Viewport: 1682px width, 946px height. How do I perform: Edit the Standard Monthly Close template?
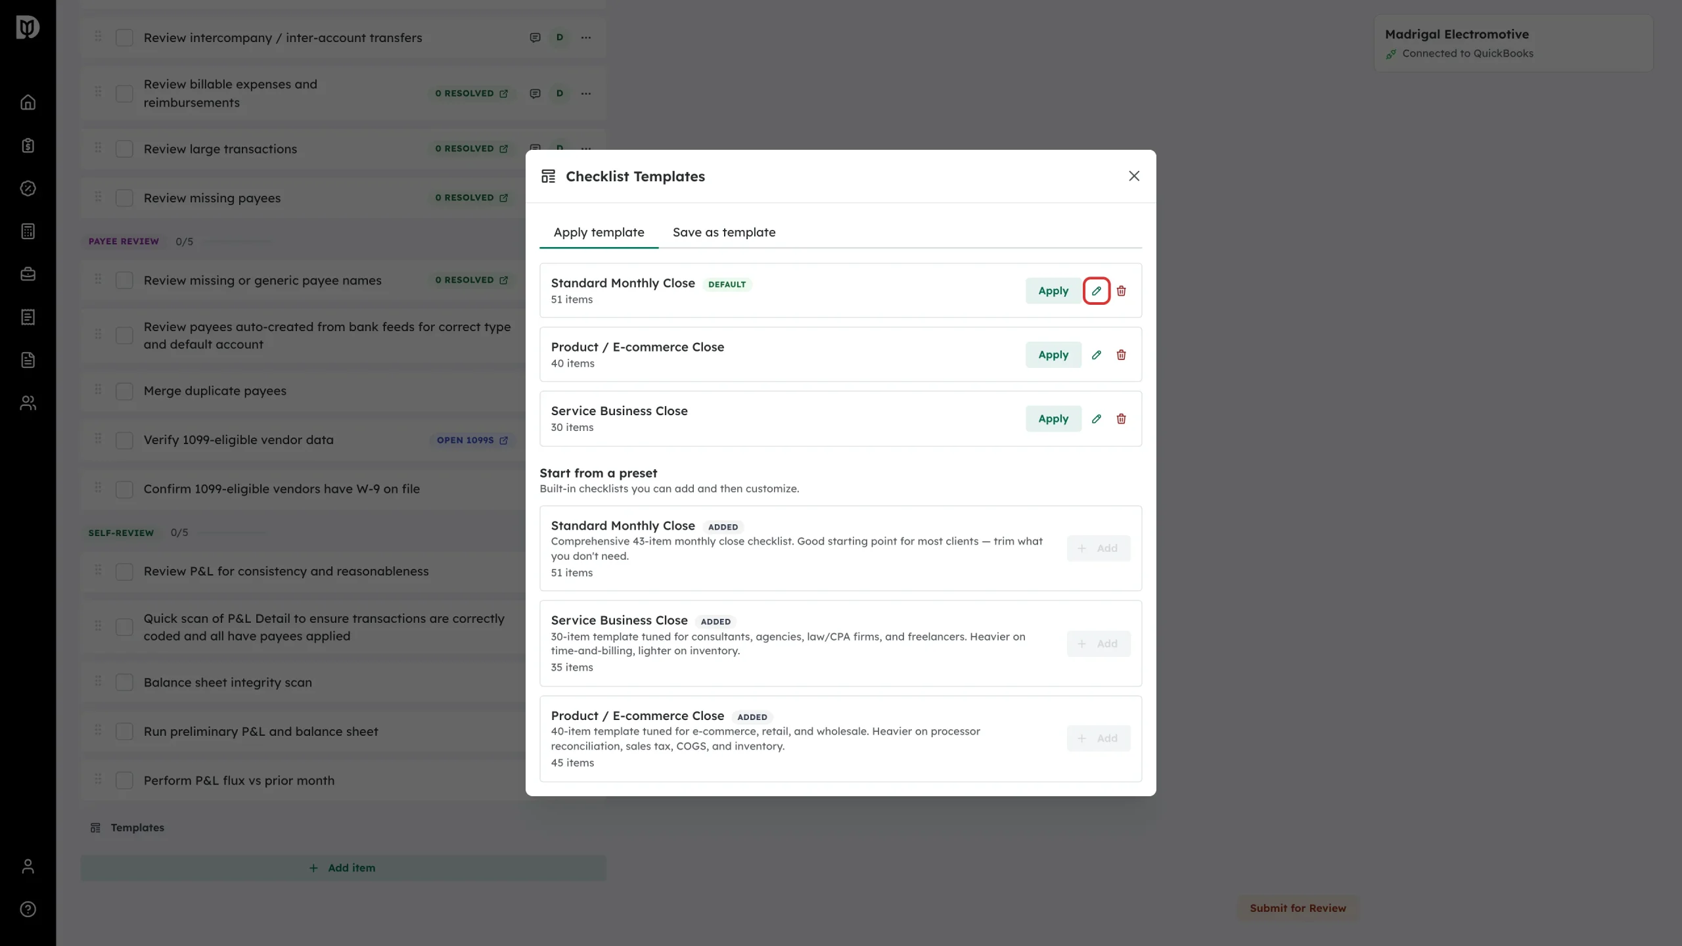1096,291
